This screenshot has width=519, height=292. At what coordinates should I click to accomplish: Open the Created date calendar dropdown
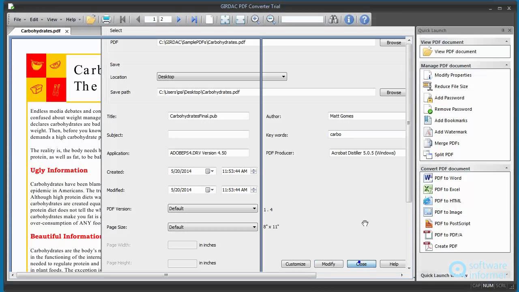coord(210,171)
